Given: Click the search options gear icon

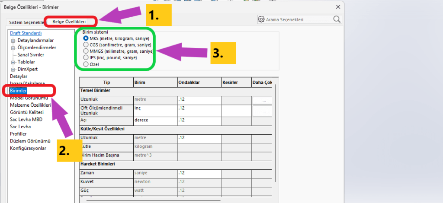Looking at the screenshot, I should [261, 19].
